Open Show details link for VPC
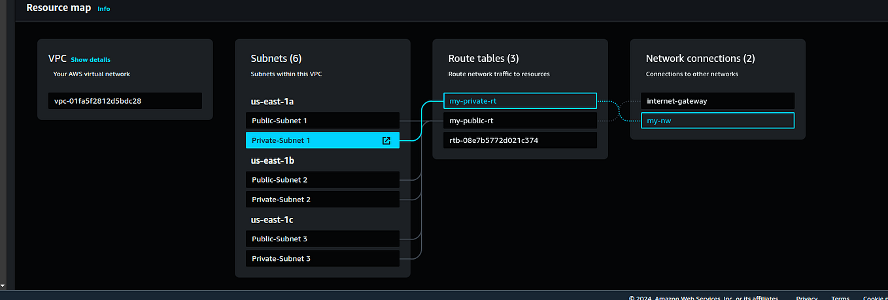 point(90,59)
